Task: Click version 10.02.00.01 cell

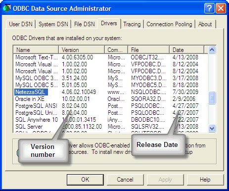Action: click(76, 99)
